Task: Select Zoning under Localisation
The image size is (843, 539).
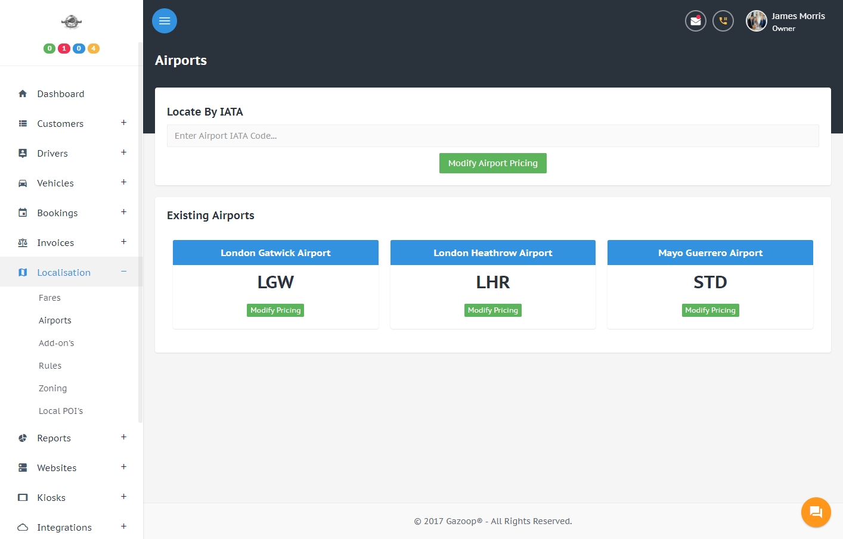Action: (x=52, y=388)
